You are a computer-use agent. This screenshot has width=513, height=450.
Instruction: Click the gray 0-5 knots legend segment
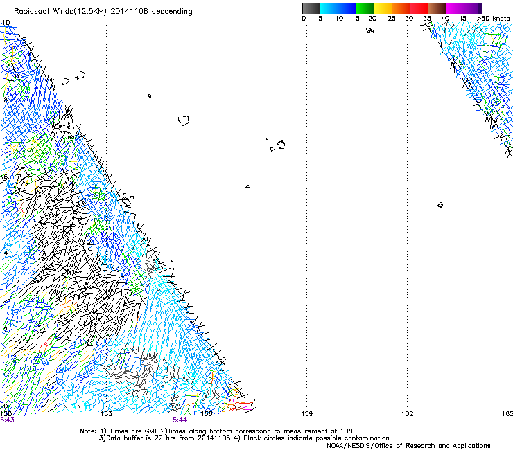[311, 8]
